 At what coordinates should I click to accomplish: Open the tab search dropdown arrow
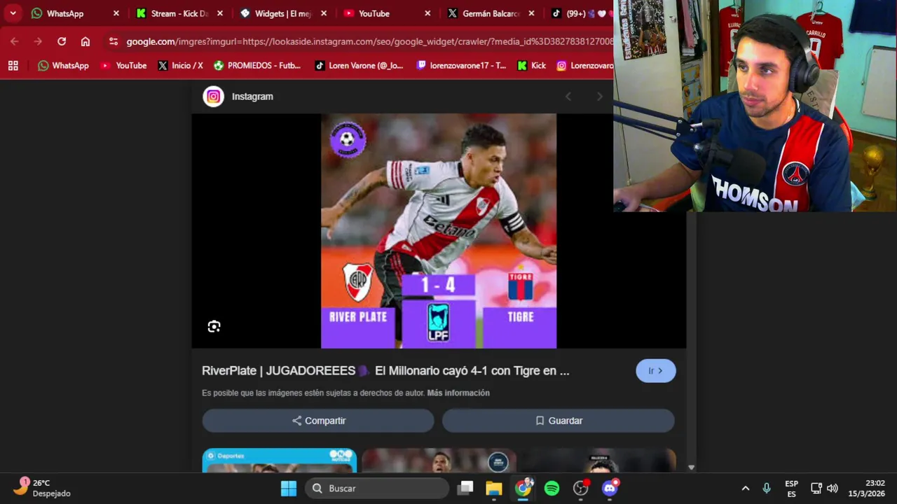tap(13, 13)
